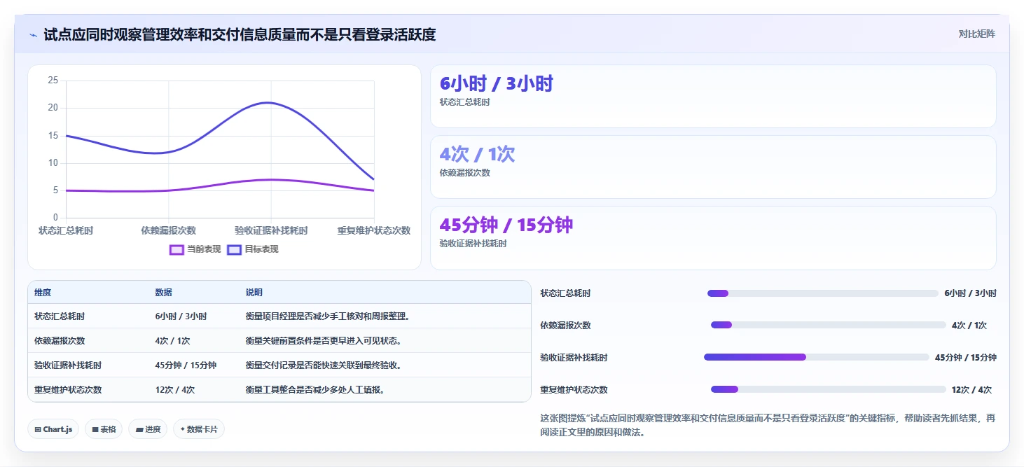
Task: Click the y-axis value 25 on chart
Action: point(53,81)
